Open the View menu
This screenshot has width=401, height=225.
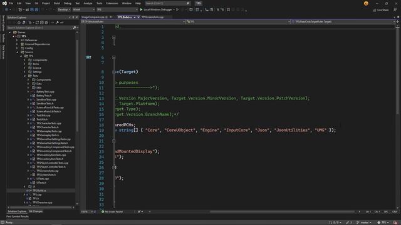pos(28,3)
